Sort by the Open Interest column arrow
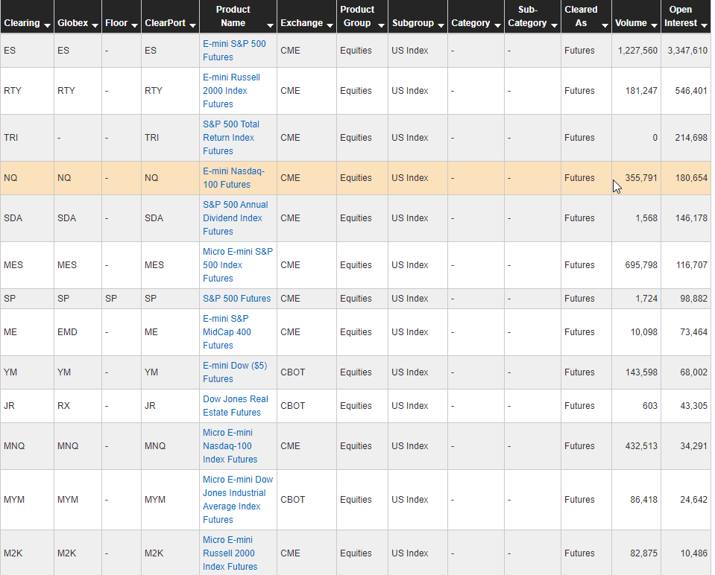Image resolution: width=715 pixels, height=575 pixels. pyautogui.click(x=704, y=25)
